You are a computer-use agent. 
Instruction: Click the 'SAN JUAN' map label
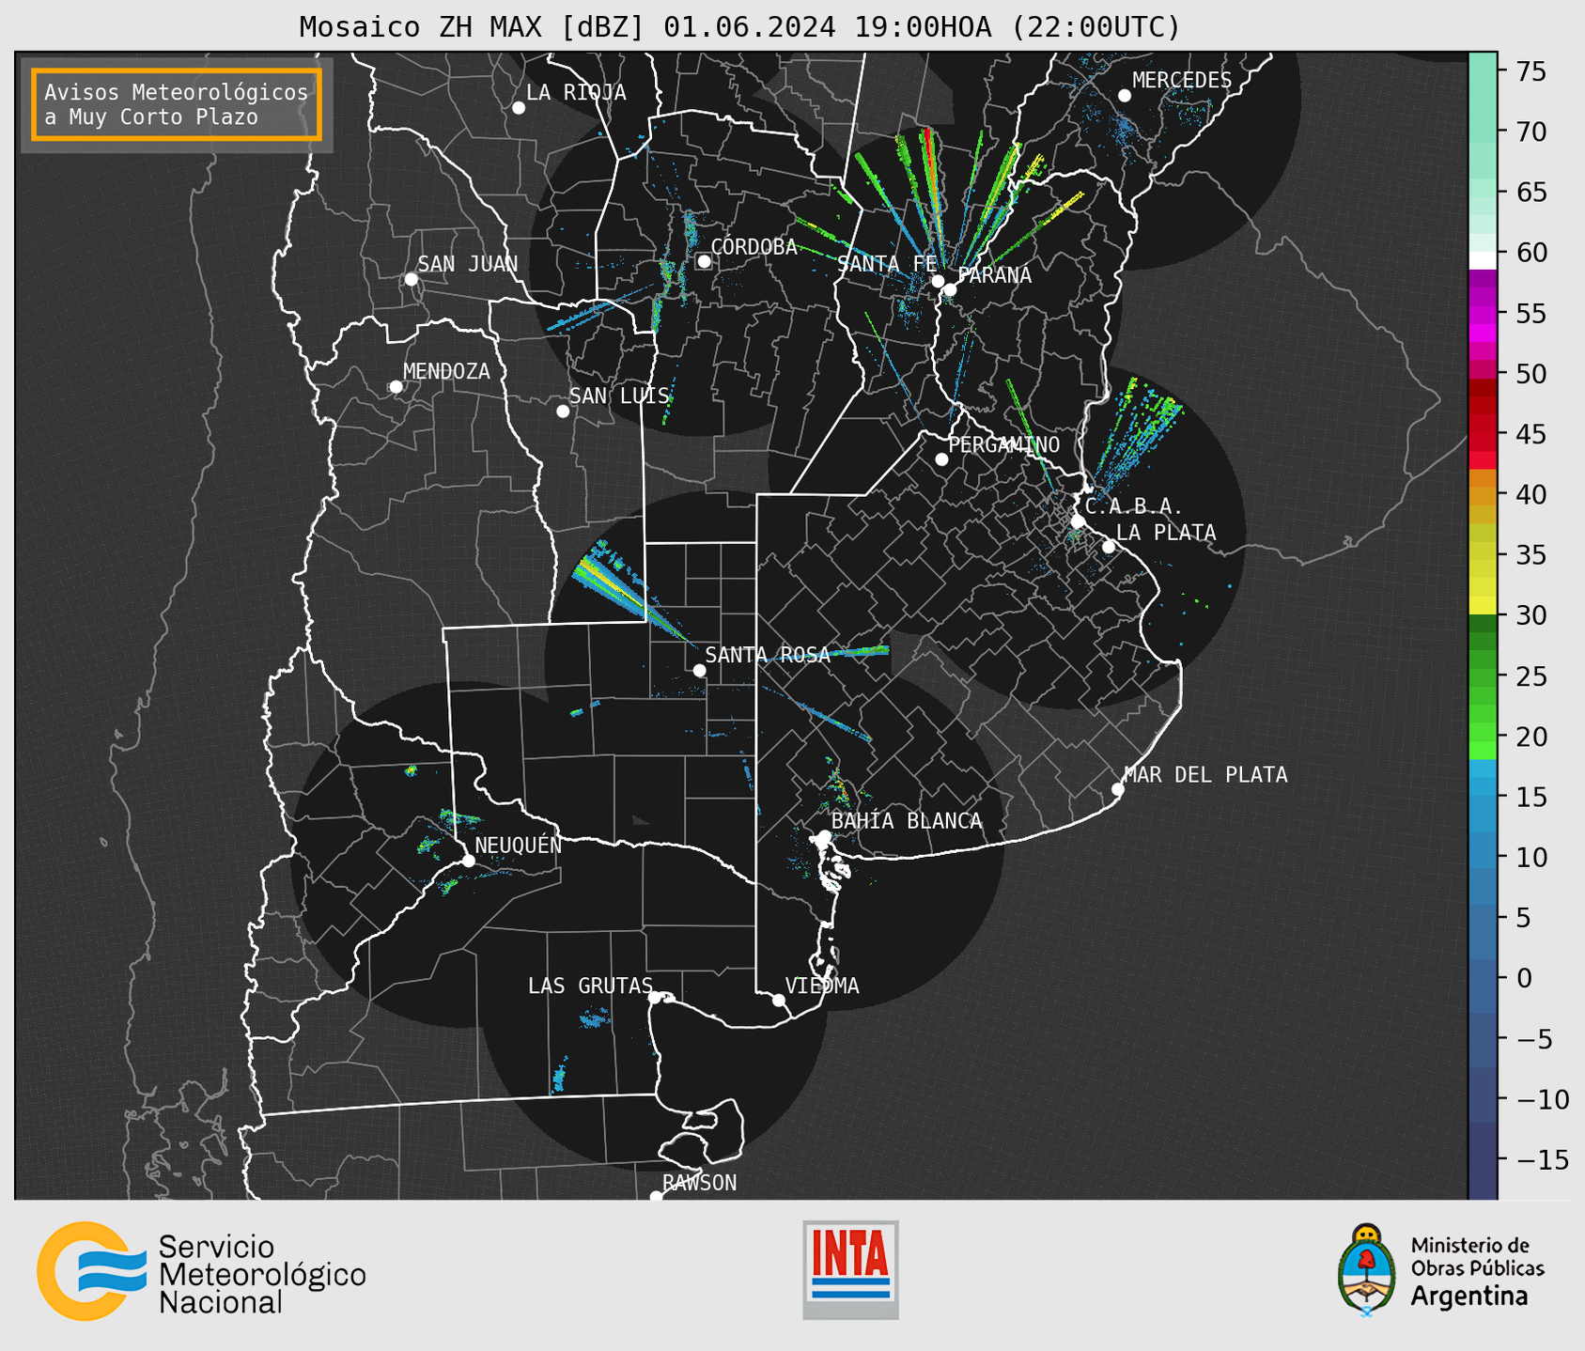click(x=467, y=264)
